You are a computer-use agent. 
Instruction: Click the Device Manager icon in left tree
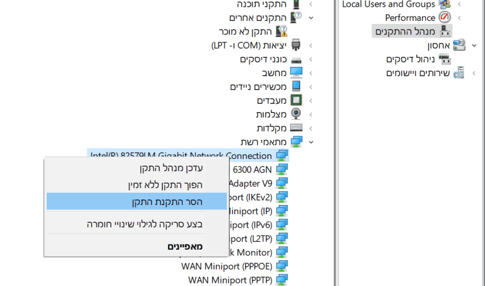445,31
